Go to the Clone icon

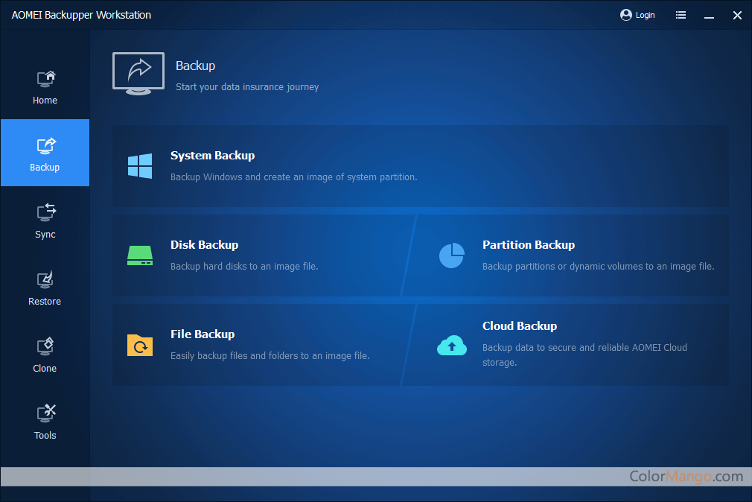[x=45, y=347]
